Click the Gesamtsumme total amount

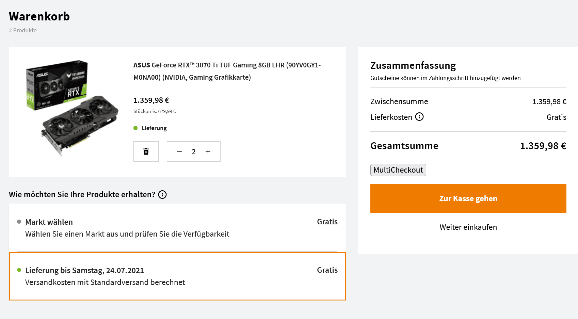[x=543, y=146]
